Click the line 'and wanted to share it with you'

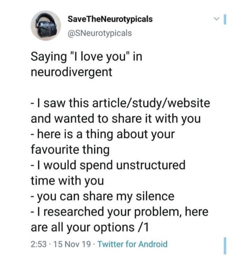(115, 118)
